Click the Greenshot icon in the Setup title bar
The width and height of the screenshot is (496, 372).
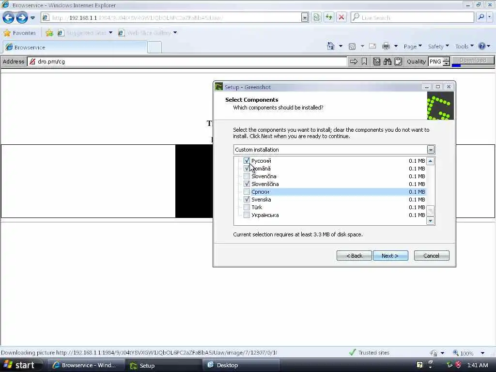click(218, 87)
